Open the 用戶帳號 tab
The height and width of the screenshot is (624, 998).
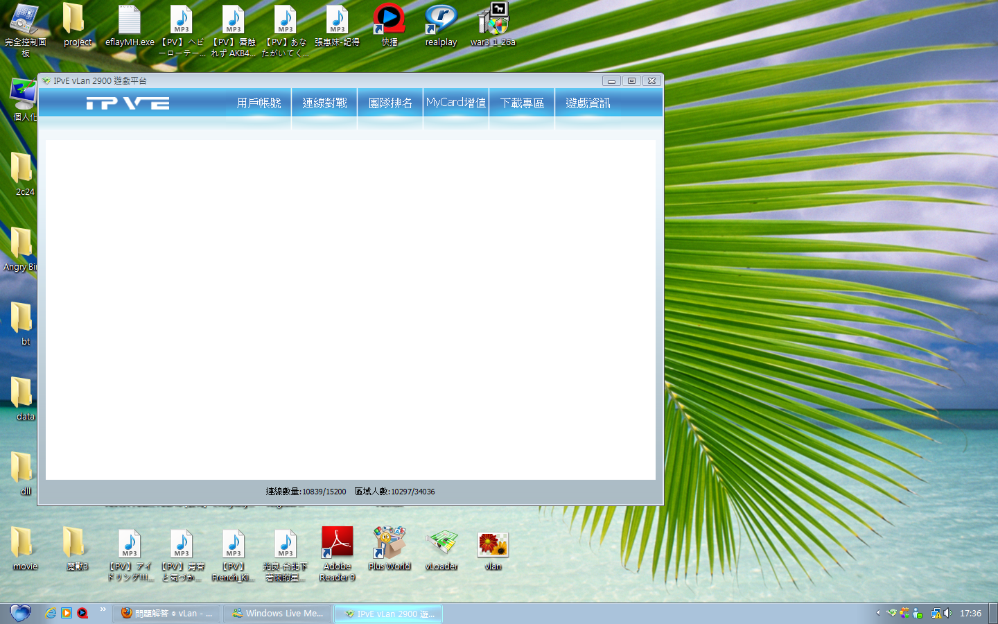tap(259, 103)
